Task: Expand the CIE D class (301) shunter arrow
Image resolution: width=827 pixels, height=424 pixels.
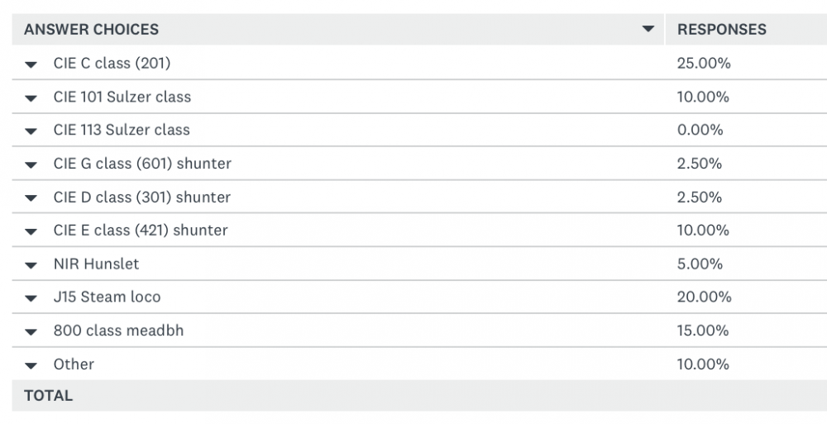Action: [31, 198]
